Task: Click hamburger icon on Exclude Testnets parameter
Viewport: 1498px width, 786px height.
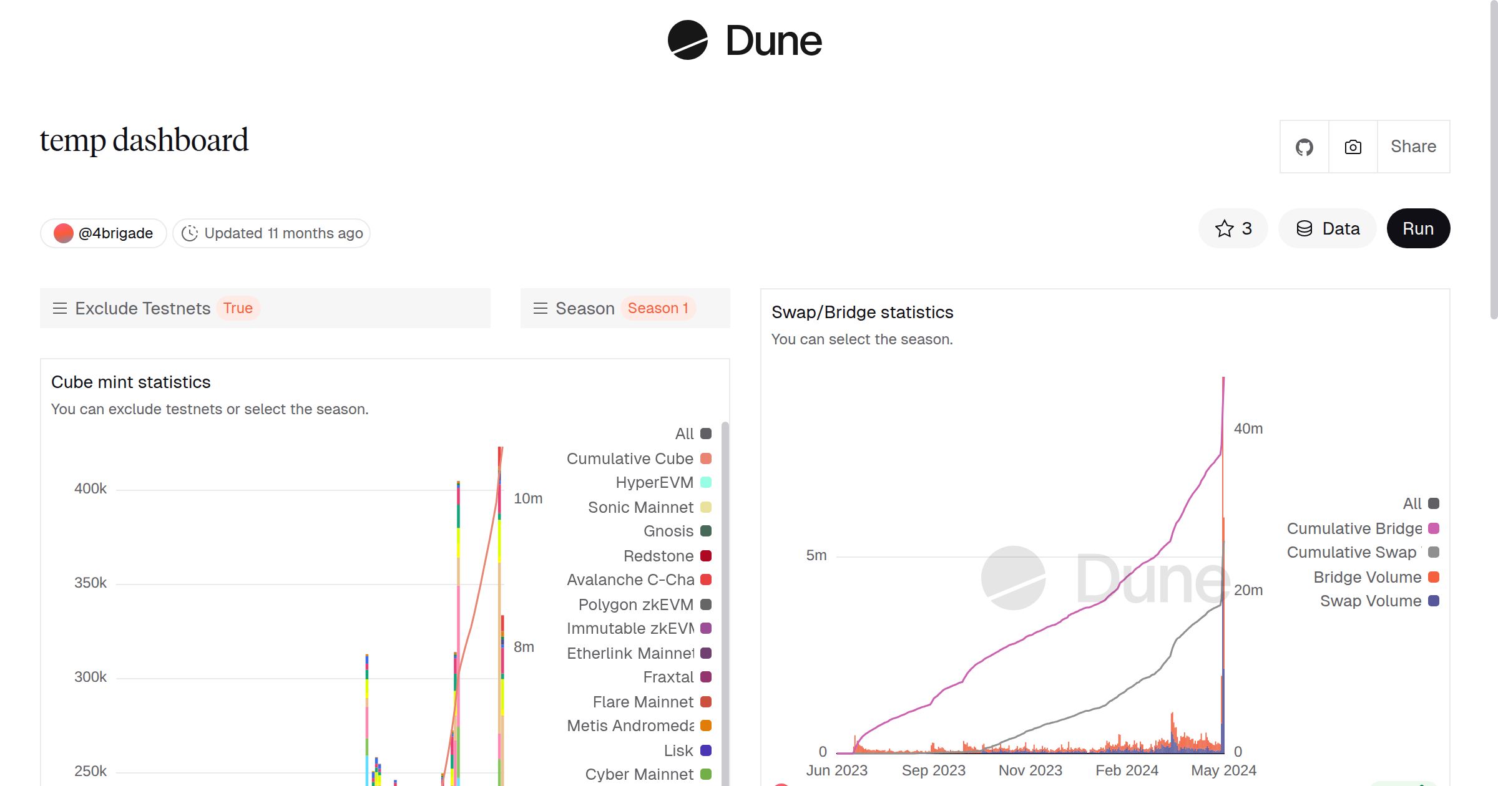Action: (x=60, y=308)
